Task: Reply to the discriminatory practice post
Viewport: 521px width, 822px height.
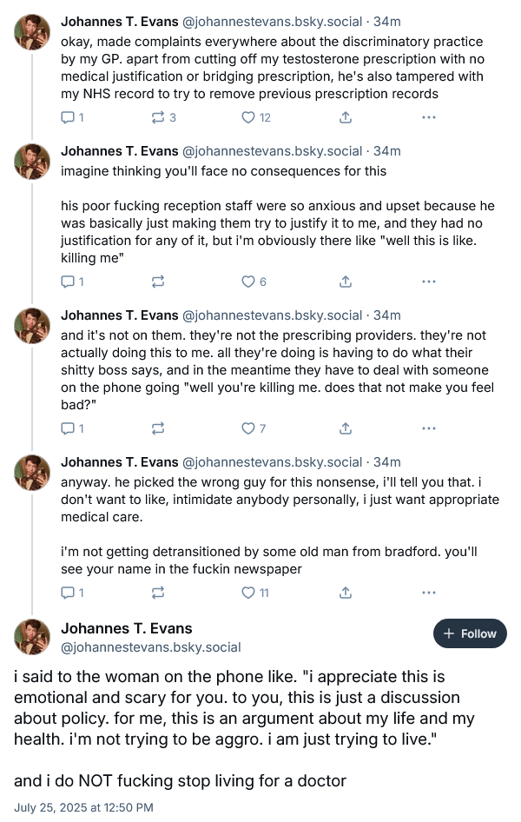Action: pyautogui.click(x=69, y=117)
